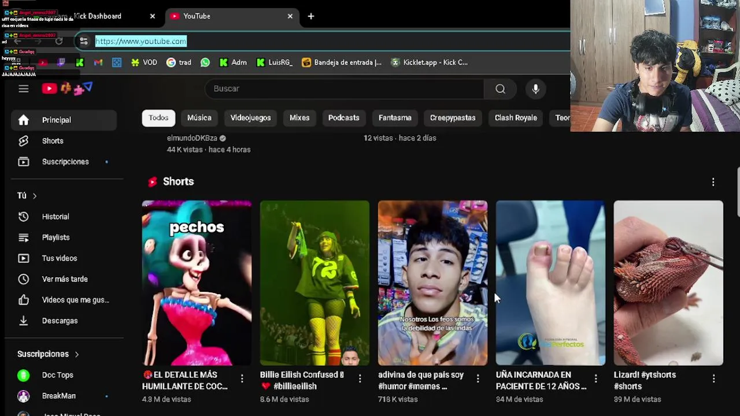Open the elmundoDKBza channel link

(192, 138)
